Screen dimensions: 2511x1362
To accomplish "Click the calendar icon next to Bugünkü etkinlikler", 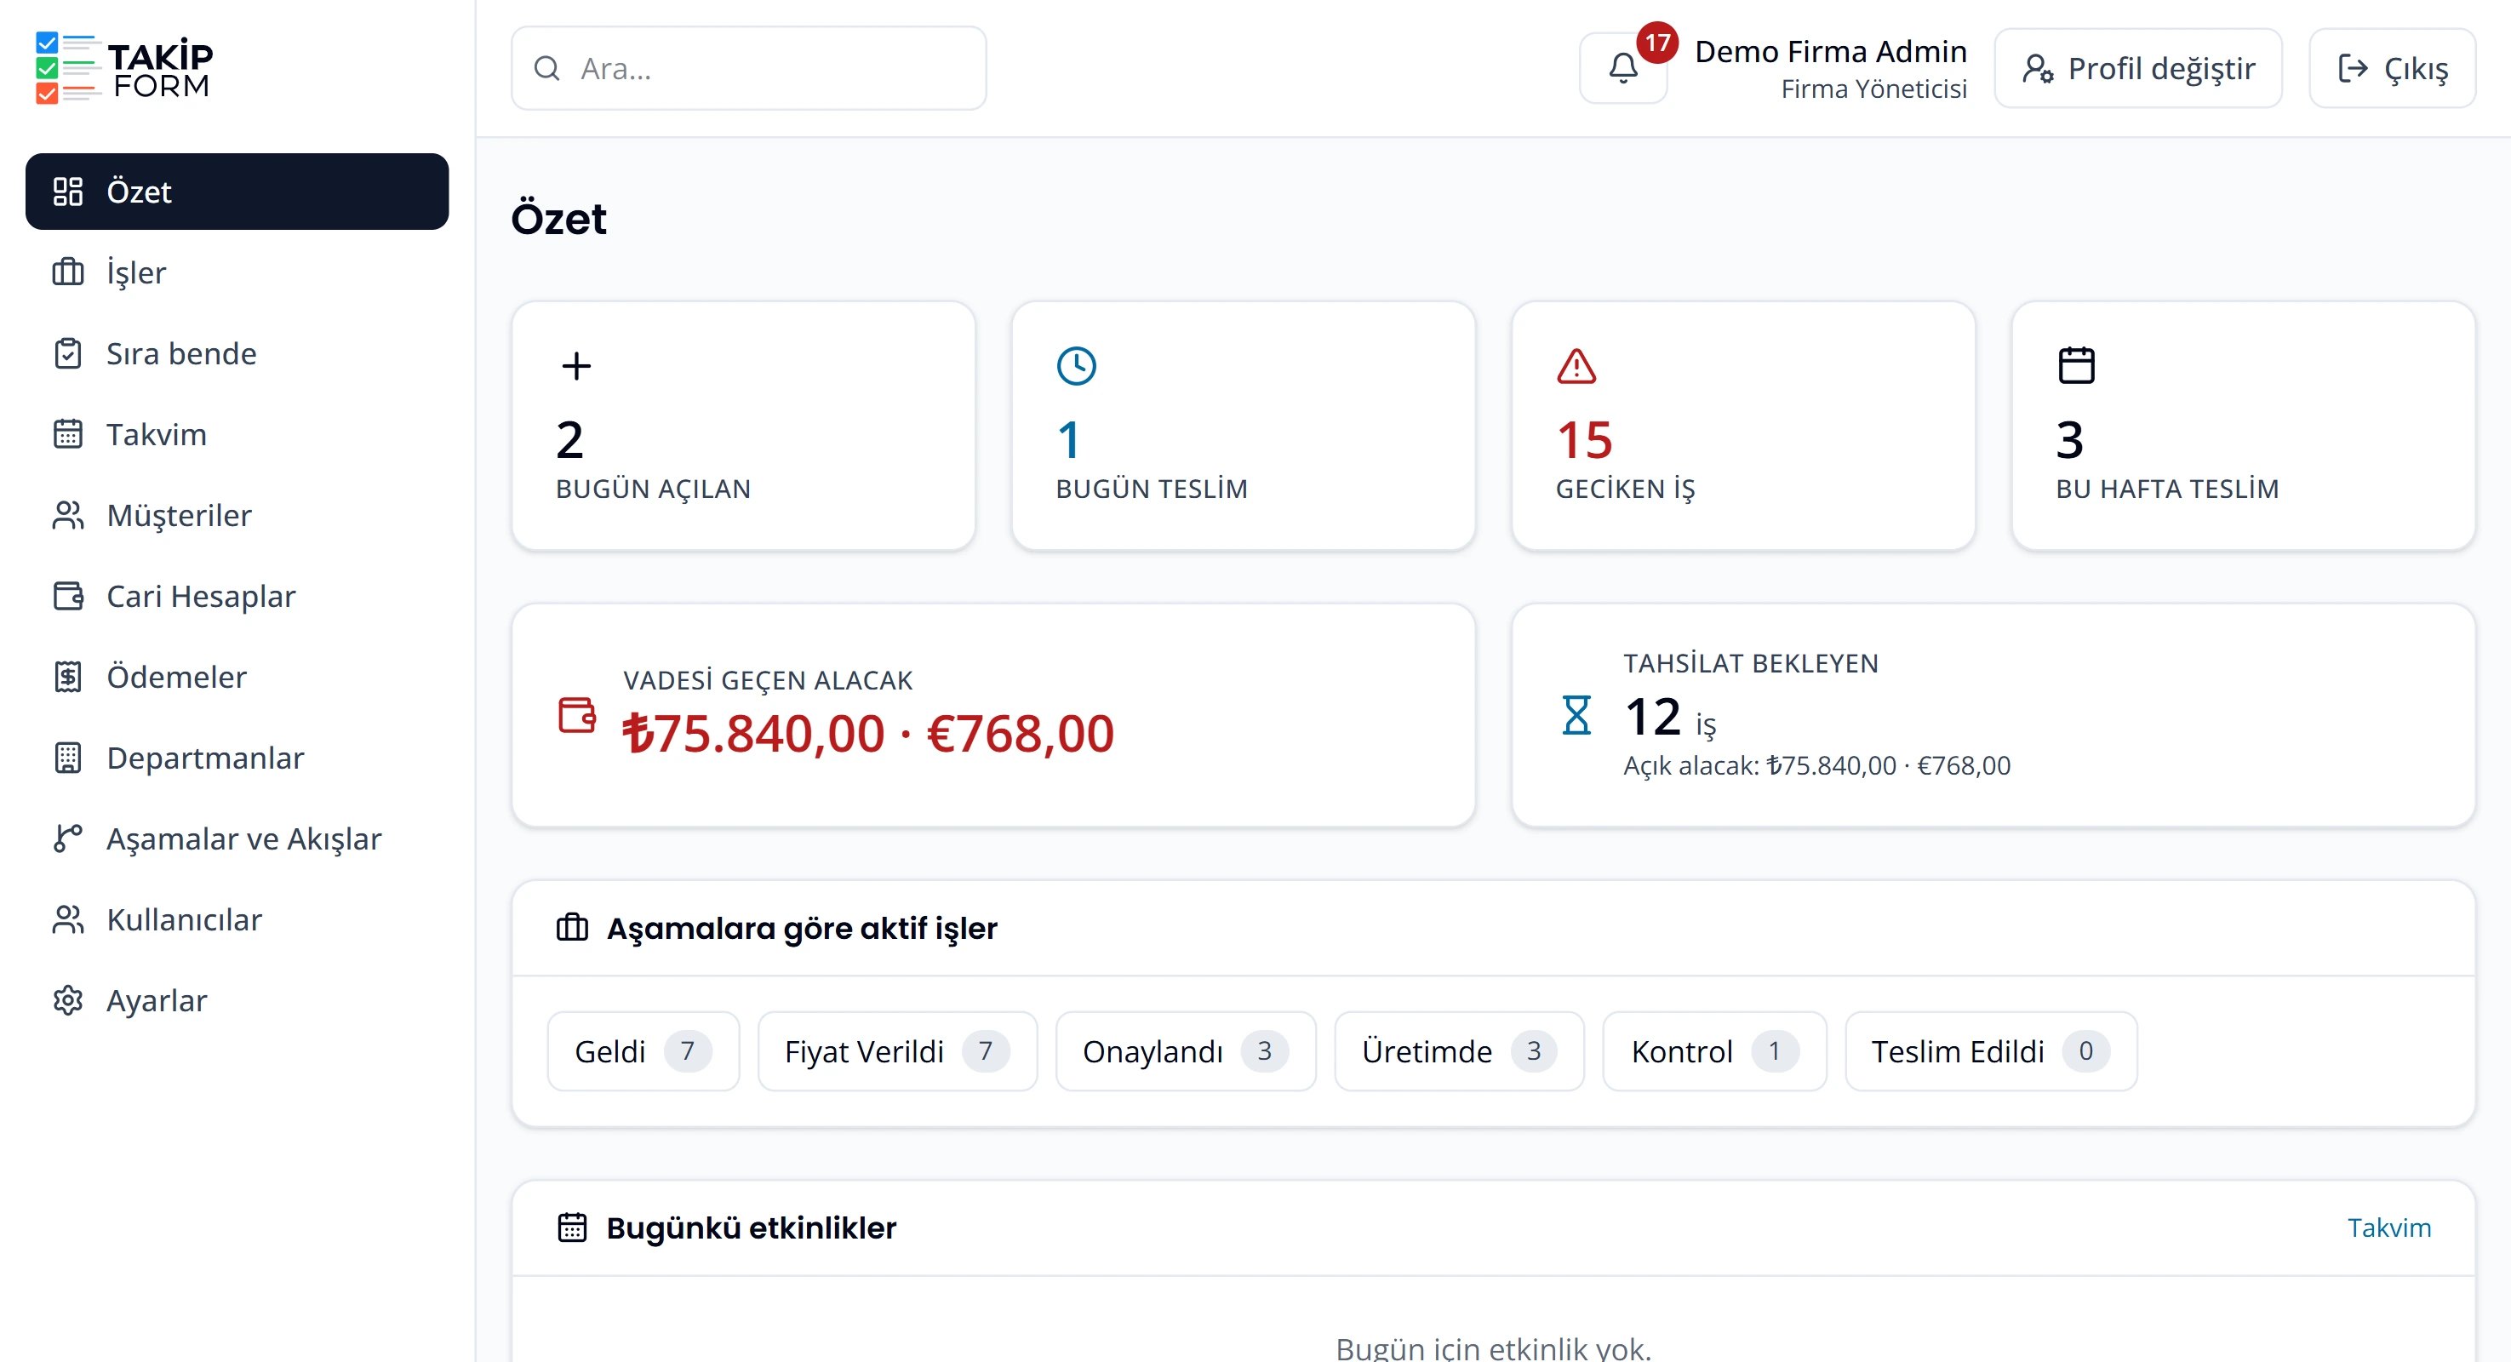I will pos(572,1228).
